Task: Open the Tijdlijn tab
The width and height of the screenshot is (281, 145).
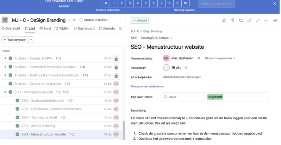Action: point(63,29)
